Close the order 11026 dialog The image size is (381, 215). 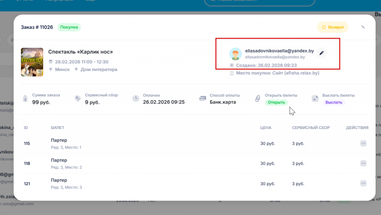(363, 27)
